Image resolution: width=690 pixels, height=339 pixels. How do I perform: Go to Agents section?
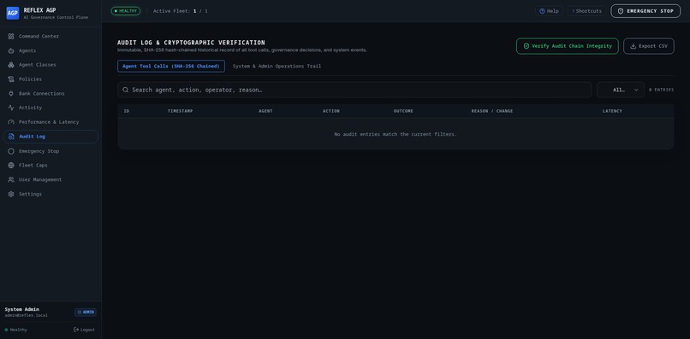coord(51,50)
